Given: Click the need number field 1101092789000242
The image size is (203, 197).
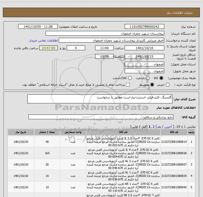Looking at the screenshot, I should [x=144, y=27].
